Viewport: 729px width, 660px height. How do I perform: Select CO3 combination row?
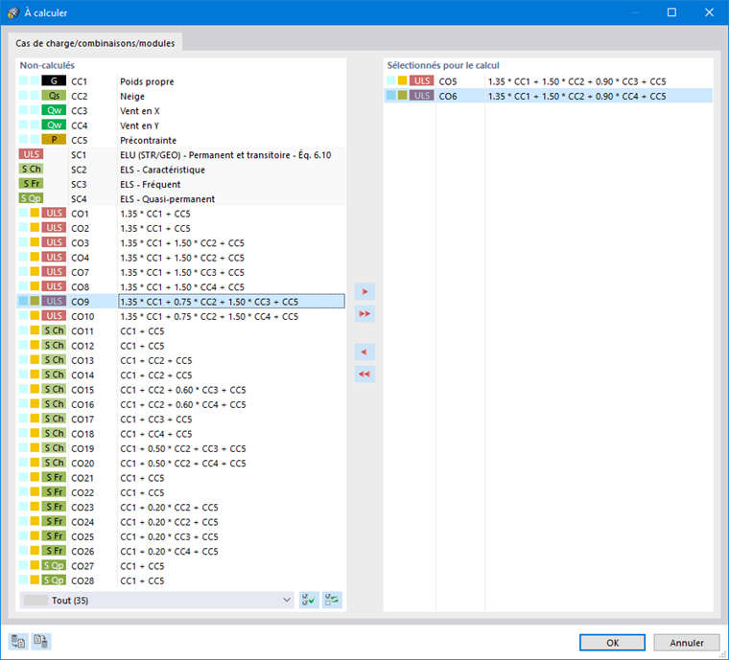click(181, 242)
